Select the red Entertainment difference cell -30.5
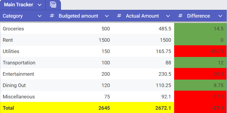This screenshot has width=227, height=113. pos(200,74)
